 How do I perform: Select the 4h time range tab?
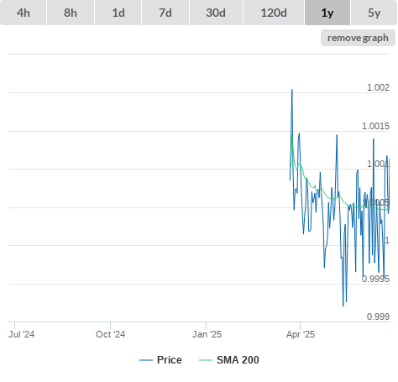[x=23, y=13]
